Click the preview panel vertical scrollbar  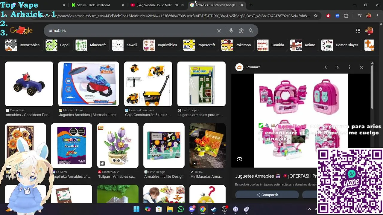[372, 87]
